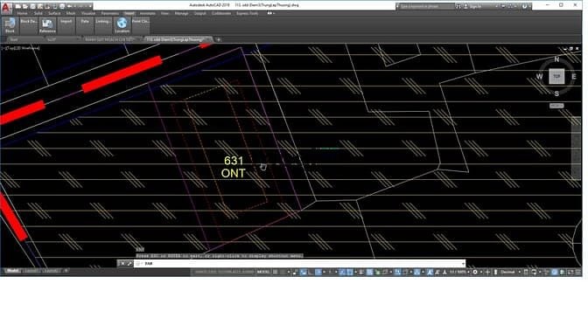Select the ONT land-use label text
588x318 pixels.
pyautogui.click(x=234, y=173)
